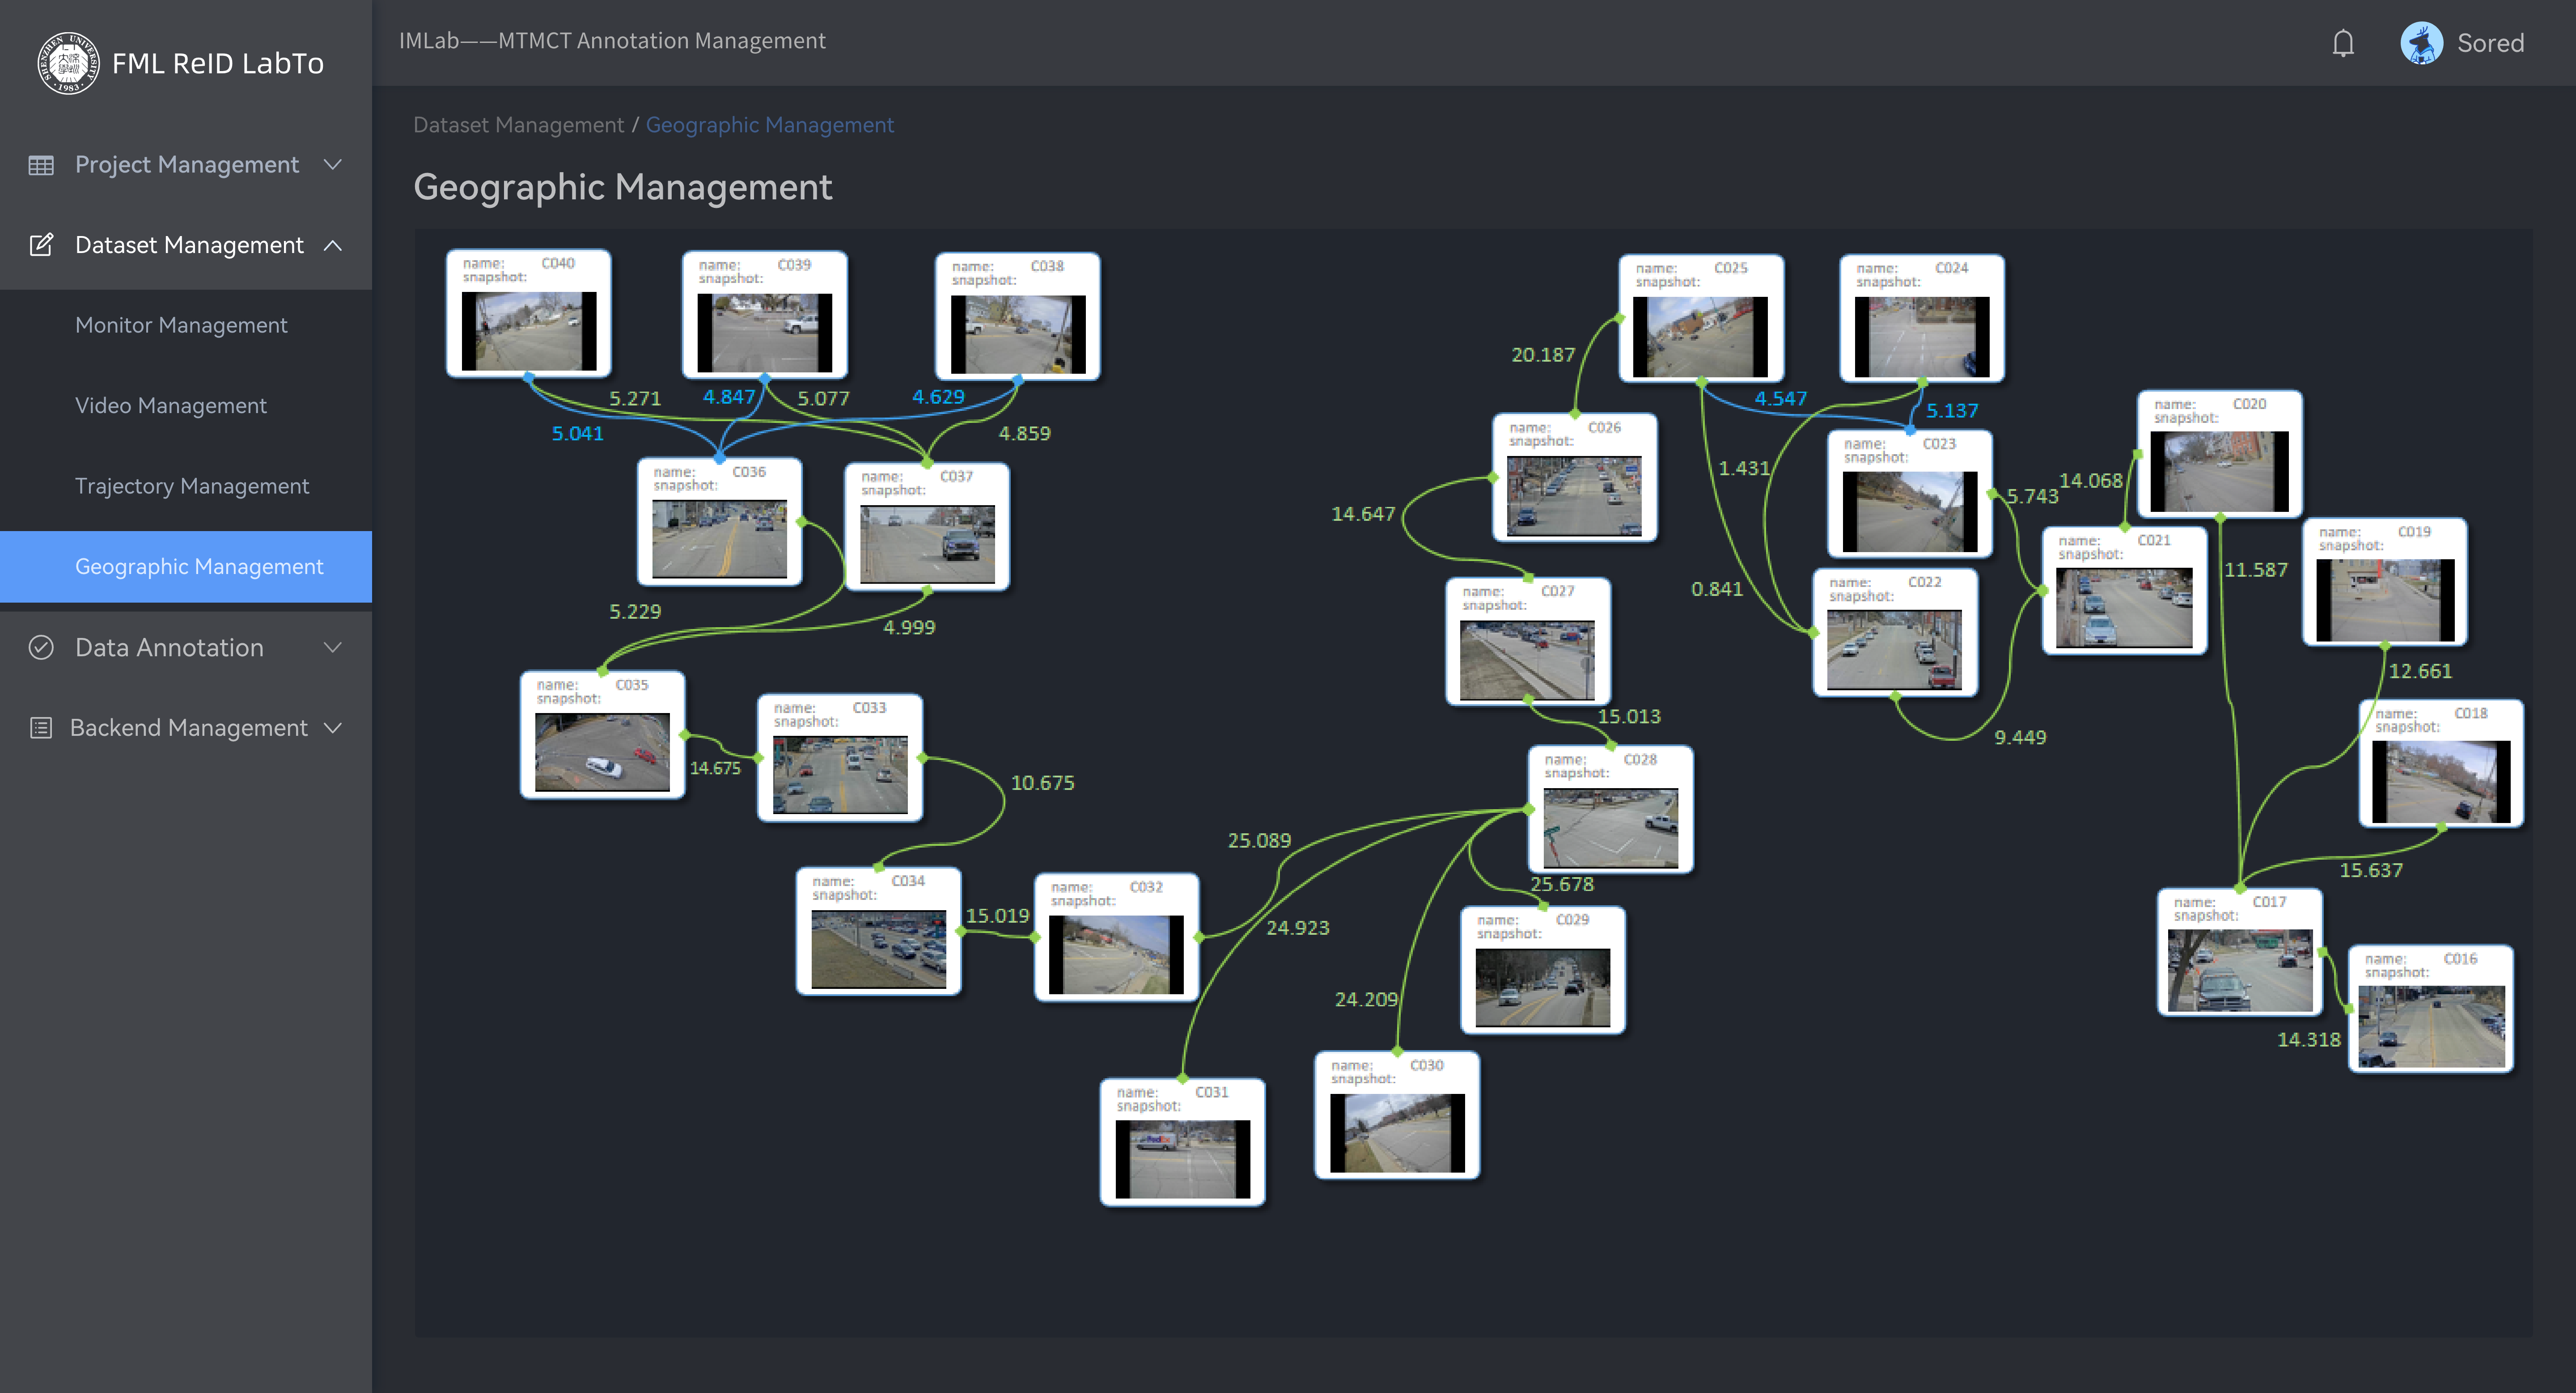Click edge distance label 11.587
This screenshot has height=1393, width=2576.
[2255, 570]
